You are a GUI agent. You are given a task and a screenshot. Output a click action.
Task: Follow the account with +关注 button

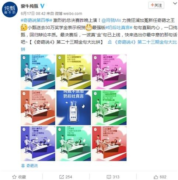[x=156, y=5]
